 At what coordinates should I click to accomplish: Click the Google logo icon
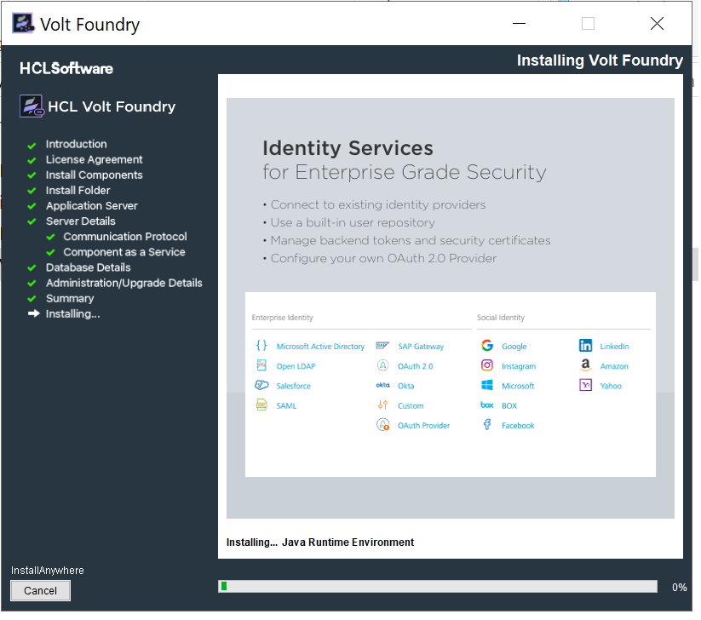click(x=487, y=346)
